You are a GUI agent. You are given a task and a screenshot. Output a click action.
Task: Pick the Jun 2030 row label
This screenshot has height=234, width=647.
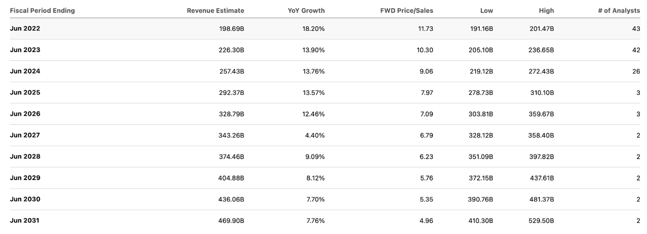(x=25, y=199)
